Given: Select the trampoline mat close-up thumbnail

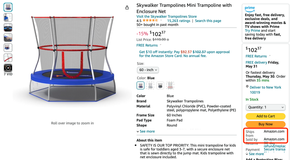Looking at the screenshot, I should click(8, 28).
